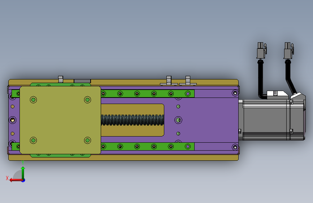This screenshot has width=313, height=203.
Task: Select the large center hole on purple base
Action: point(178,120)
